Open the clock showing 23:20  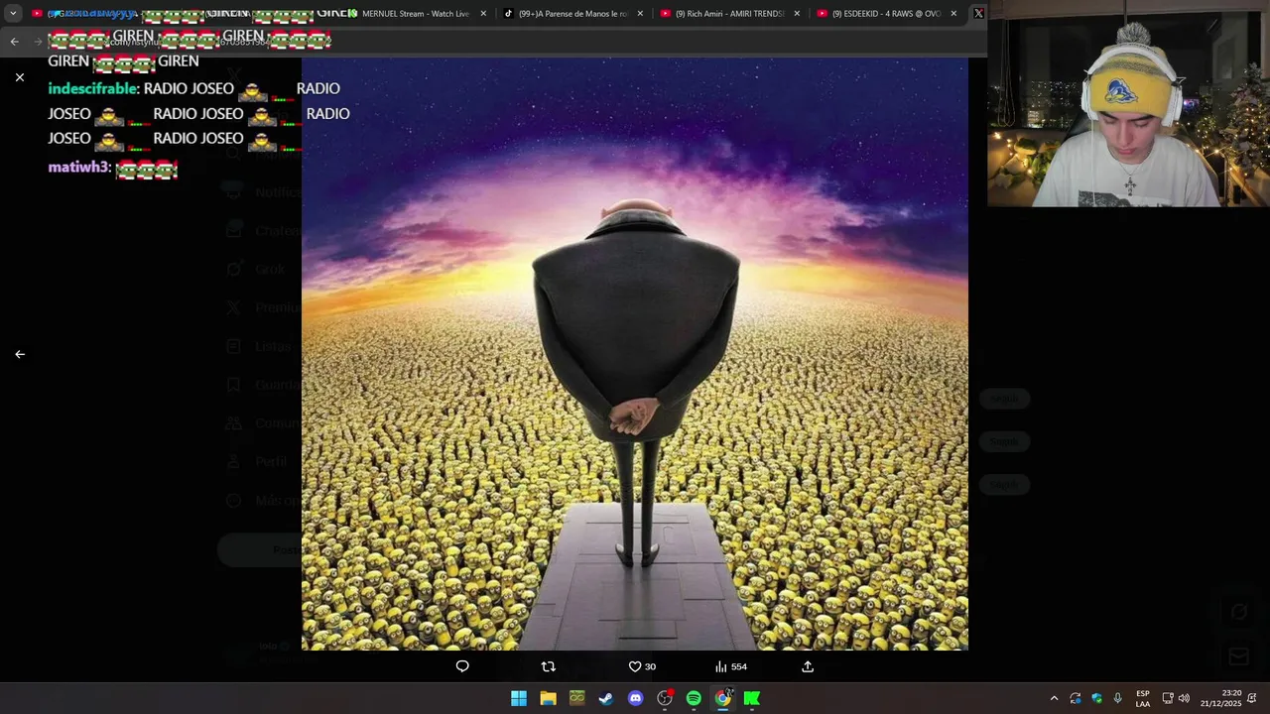point(1220,698)
